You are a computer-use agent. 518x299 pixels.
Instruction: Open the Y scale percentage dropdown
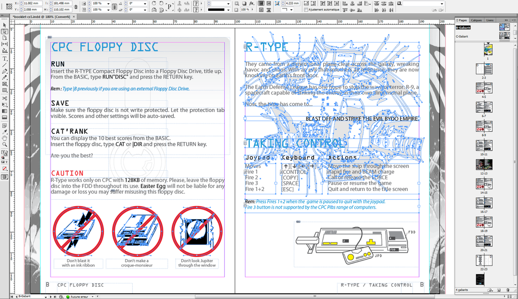(109, 10)
